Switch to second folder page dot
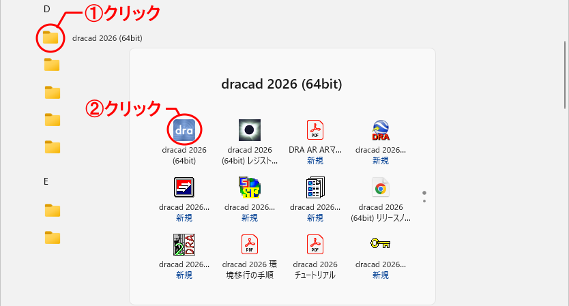This screenshot has width=569, height=306. tap(424, 201)
